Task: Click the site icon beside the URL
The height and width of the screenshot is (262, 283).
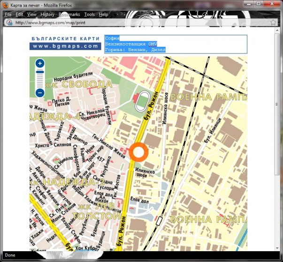Action: coord(9,22)
